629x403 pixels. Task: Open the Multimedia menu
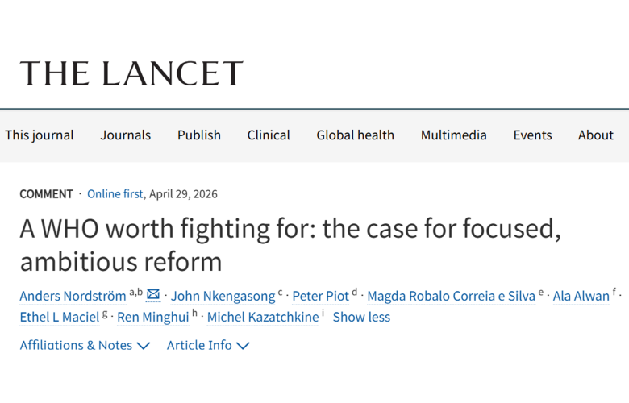pos(454,135)
